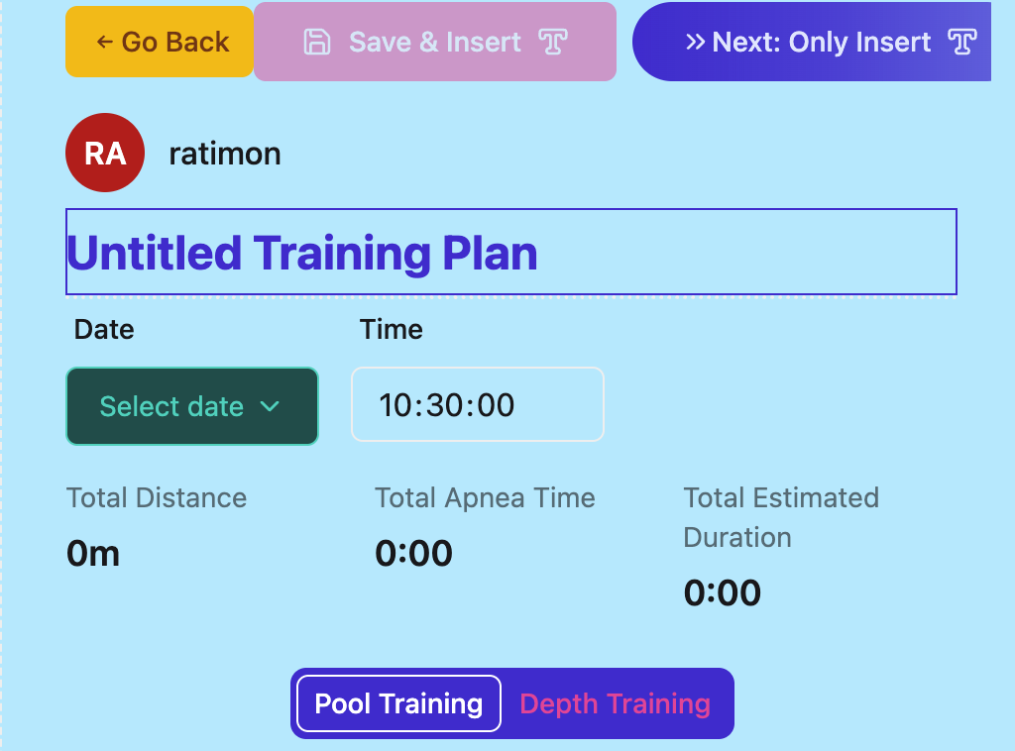Click the Total Apnea Time 0:00 value
Screen dimensions: 1015x751
pos(413,553)
